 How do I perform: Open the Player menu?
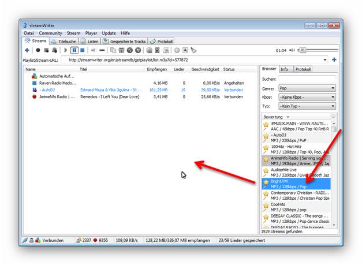pos(91,33)
